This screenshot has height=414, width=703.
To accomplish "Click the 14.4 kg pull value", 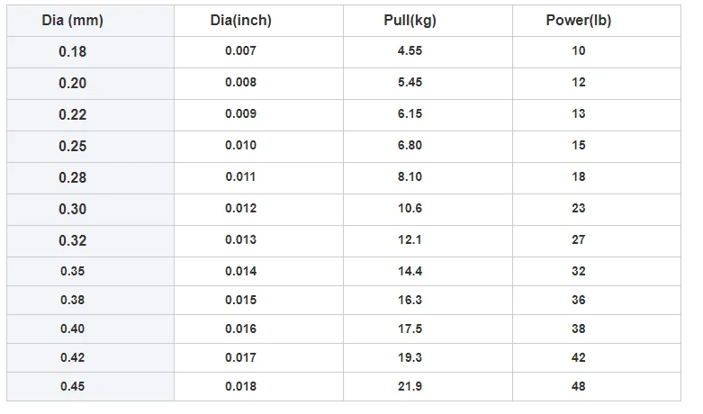I will coord(410,271).
